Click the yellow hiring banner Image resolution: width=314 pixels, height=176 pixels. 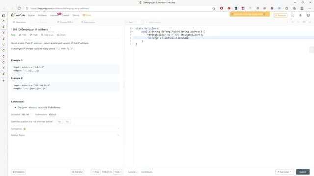[250, 14]
